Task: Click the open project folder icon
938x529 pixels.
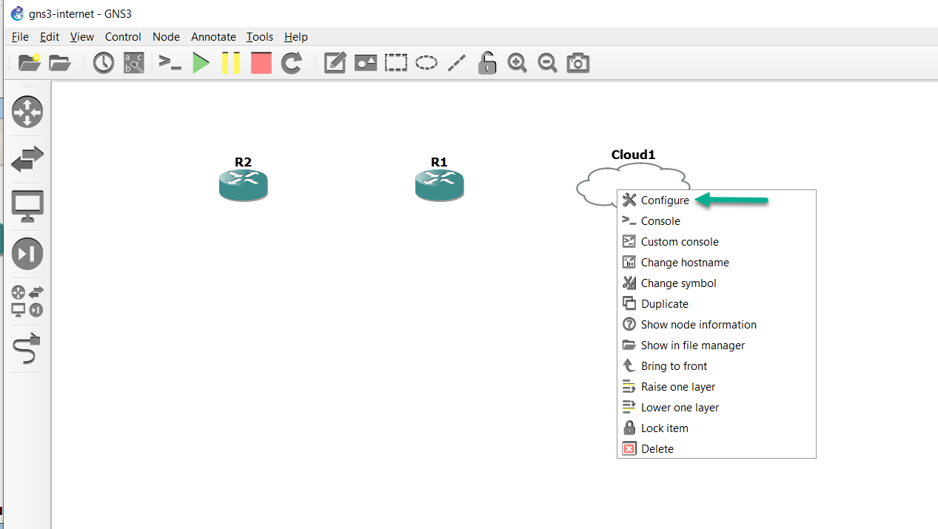Action: (x=60, y=63)
